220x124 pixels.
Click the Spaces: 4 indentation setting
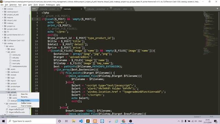(x=197, y=117)
